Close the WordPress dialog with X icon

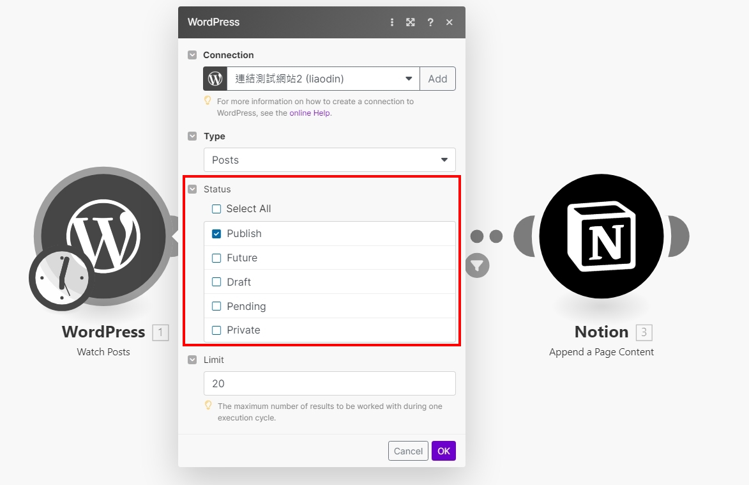click(450, 22)
